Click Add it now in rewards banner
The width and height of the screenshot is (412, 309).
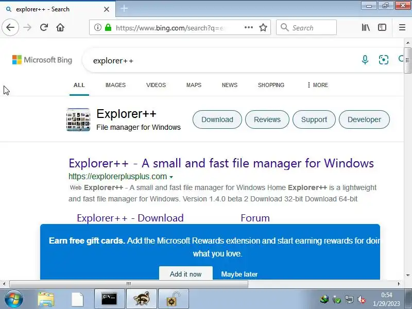click(x=186, y=273)
